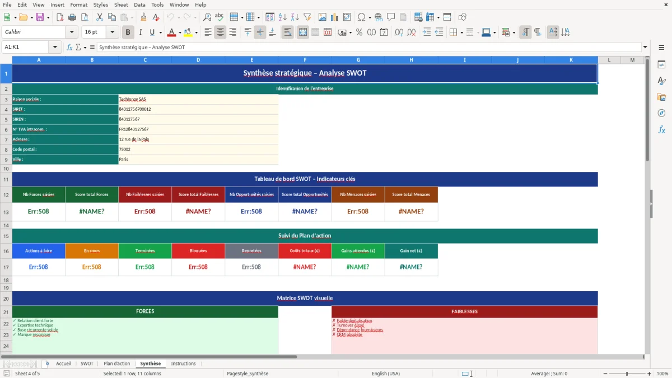Click the Cut scissors icon
Viewport: 672px width, 378px height.
click(x=99, y=17)
